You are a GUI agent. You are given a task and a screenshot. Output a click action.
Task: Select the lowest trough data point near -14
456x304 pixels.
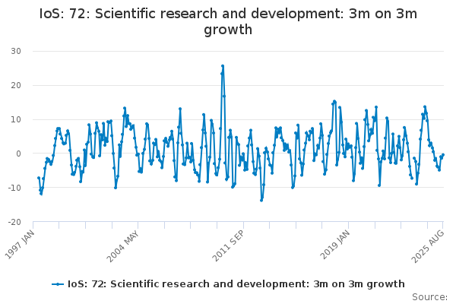click(x=261, y=200)
